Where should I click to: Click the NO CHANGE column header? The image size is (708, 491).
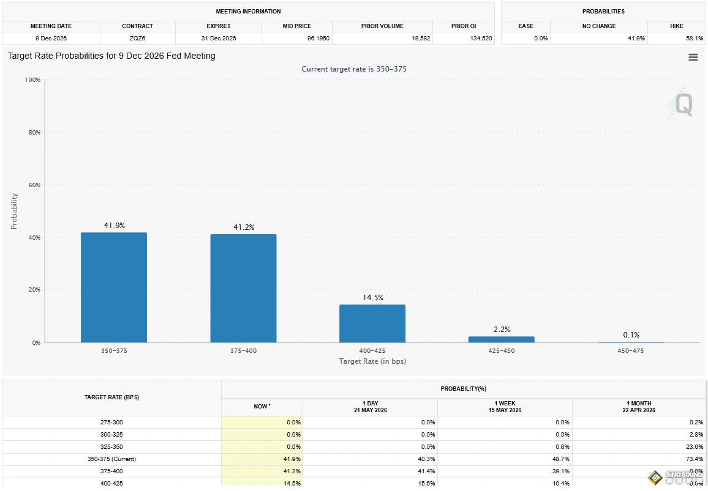599,26
